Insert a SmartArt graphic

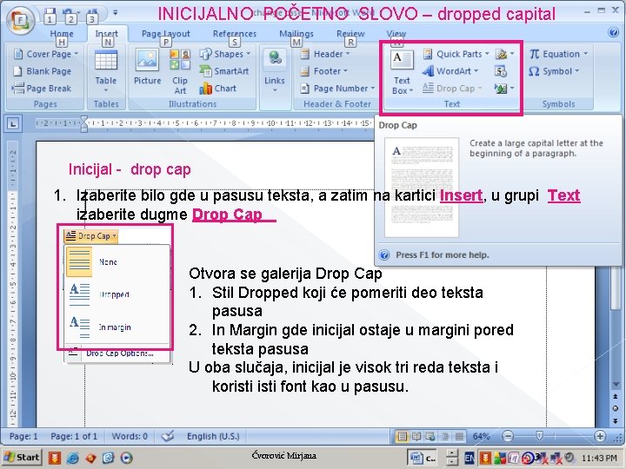pos(224,71)
